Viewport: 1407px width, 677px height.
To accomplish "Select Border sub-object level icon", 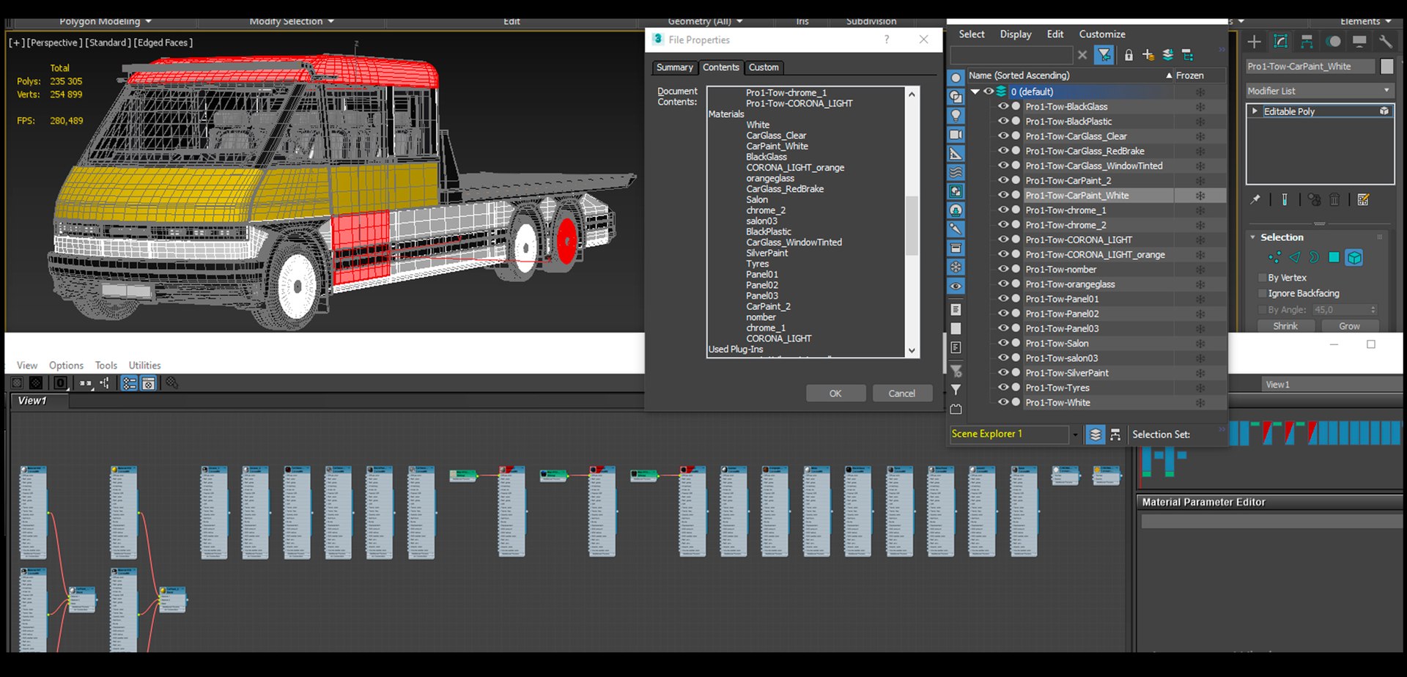I will [1314, 257].
